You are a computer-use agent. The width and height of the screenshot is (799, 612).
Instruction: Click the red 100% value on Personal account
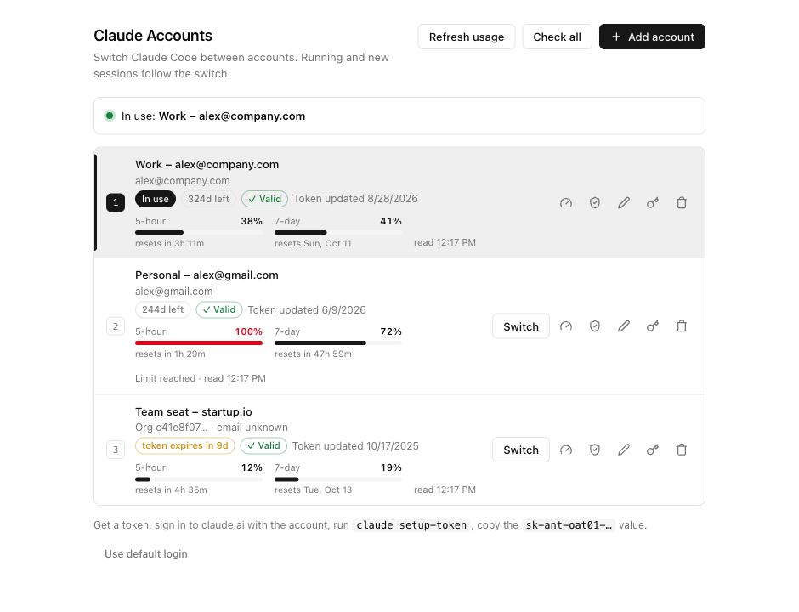249,331
